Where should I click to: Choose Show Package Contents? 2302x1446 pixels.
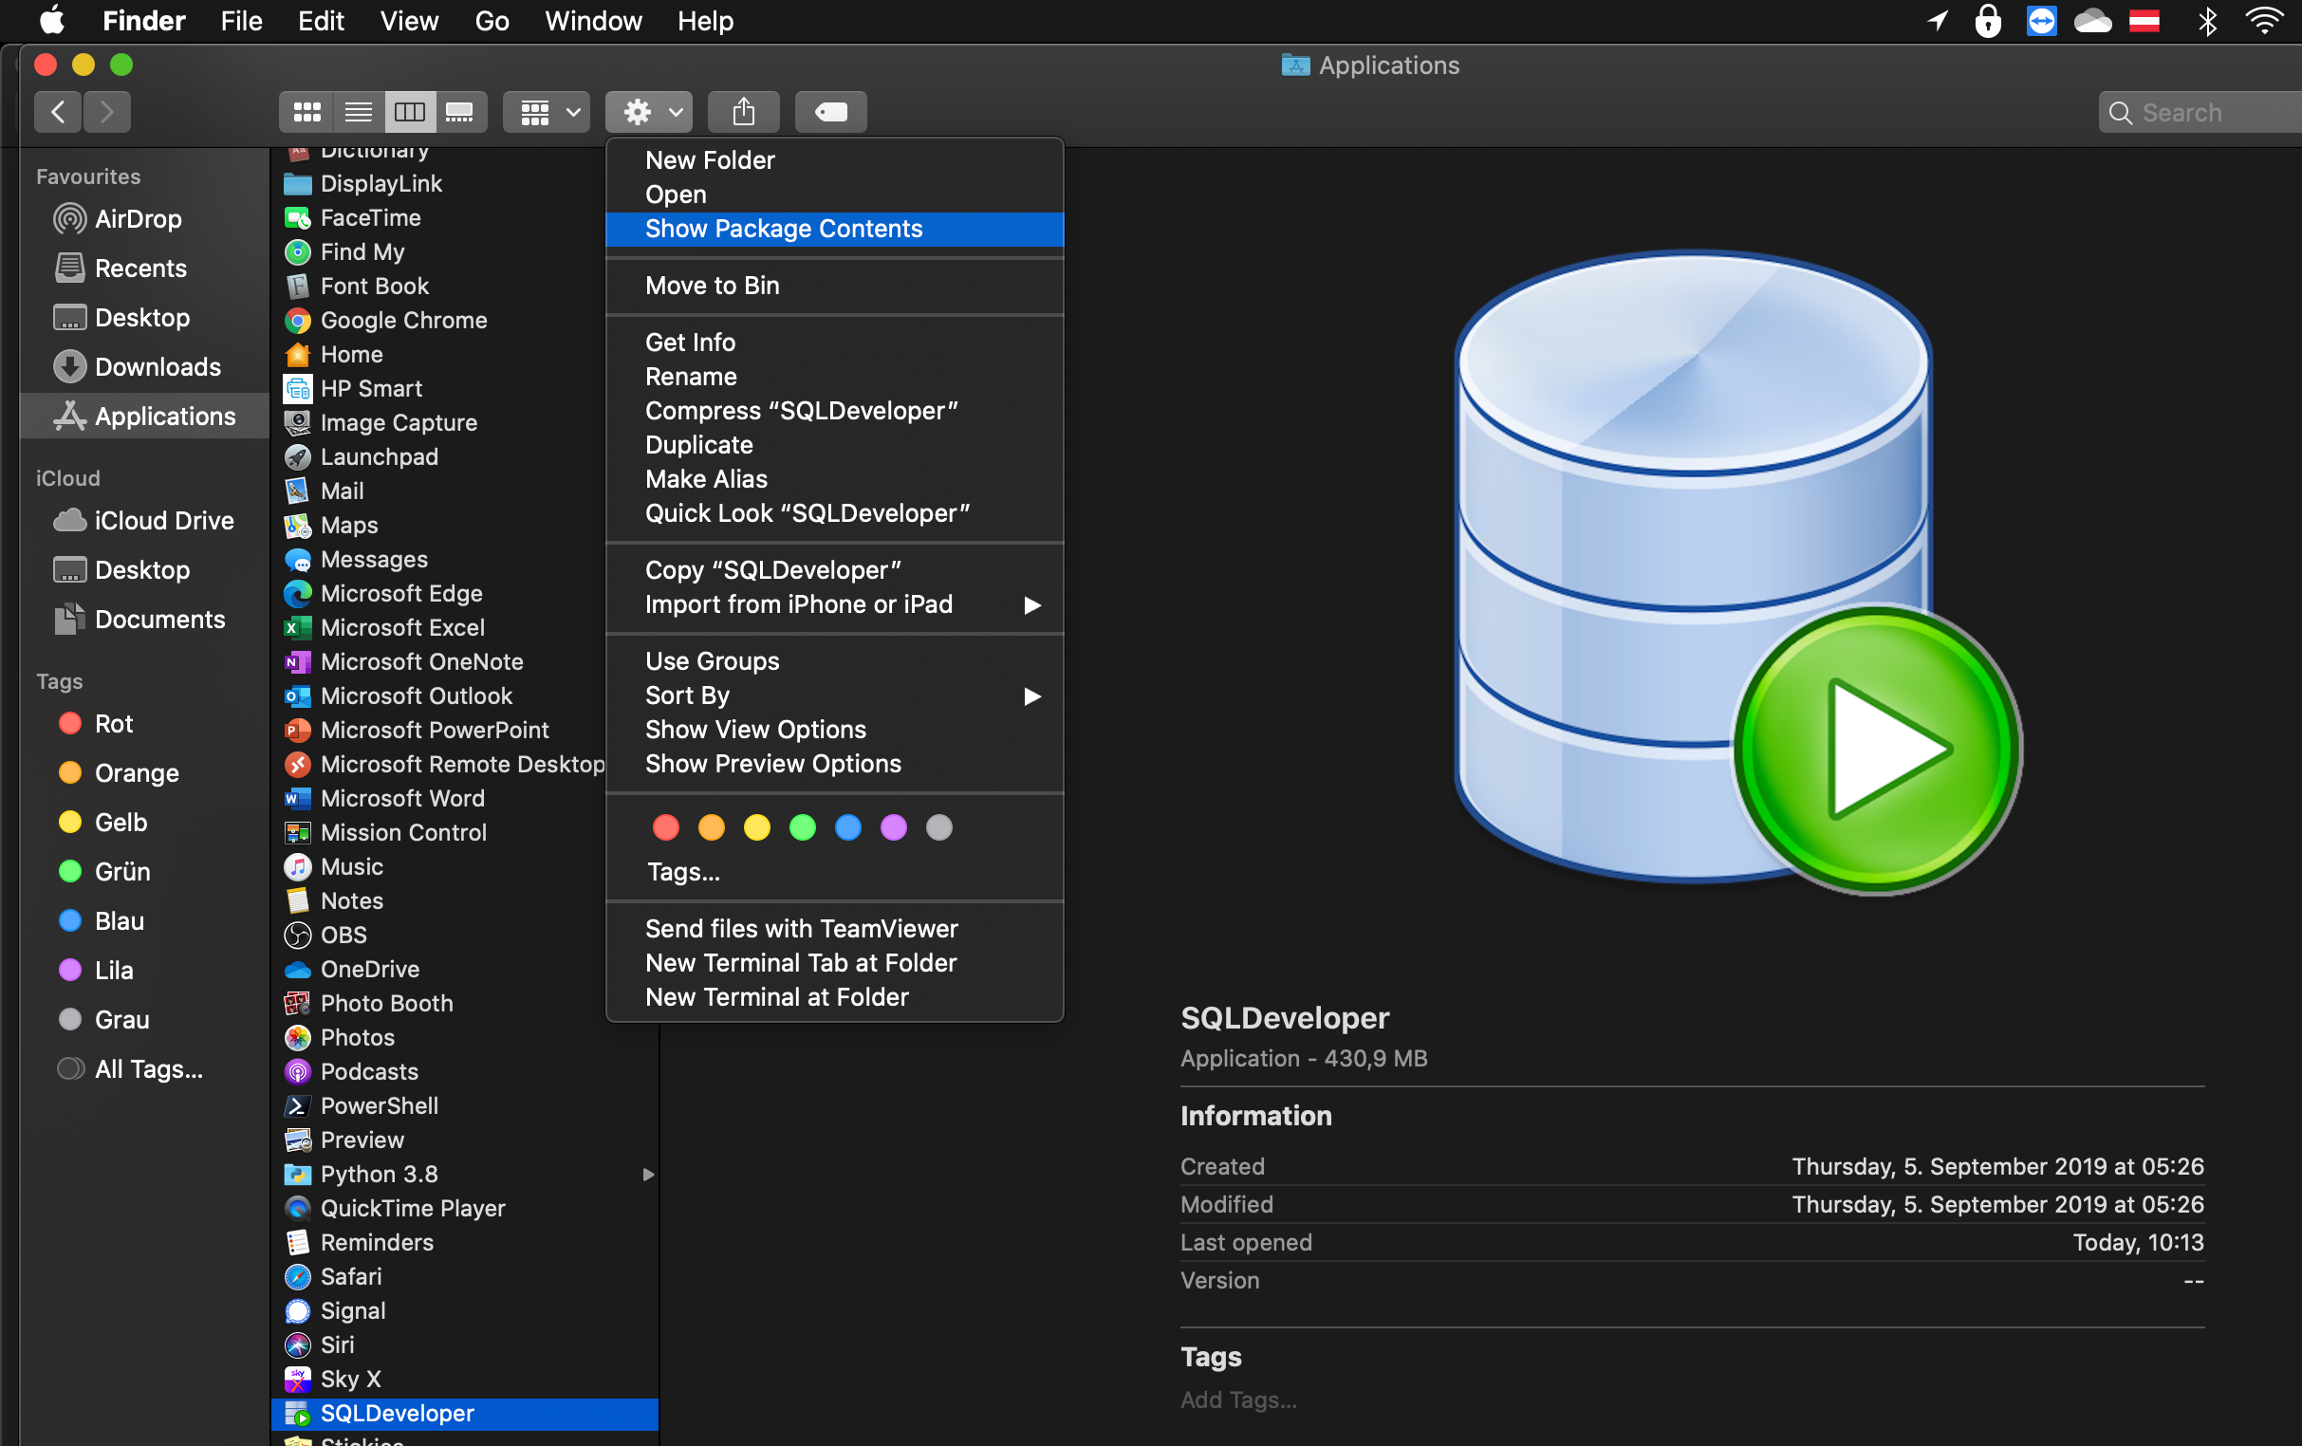coord(783,229)
